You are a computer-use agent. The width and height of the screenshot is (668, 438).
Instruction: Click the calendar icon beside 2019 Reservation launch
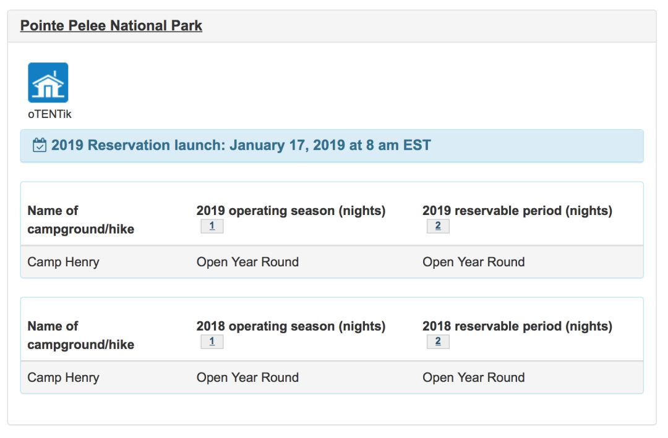[39, 145]
